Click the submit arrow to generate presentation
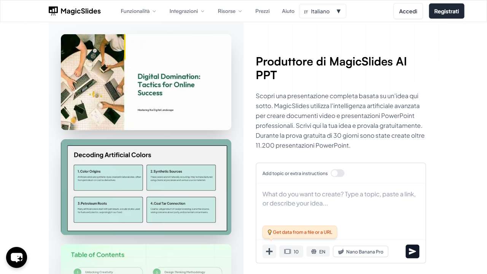Image resolution: width=487 pixels, height=274 pixels. 412,251
